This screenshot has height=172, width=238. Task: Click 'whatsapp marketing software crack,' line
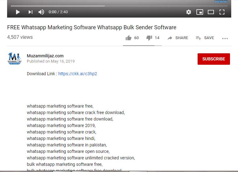click(62, 132)
